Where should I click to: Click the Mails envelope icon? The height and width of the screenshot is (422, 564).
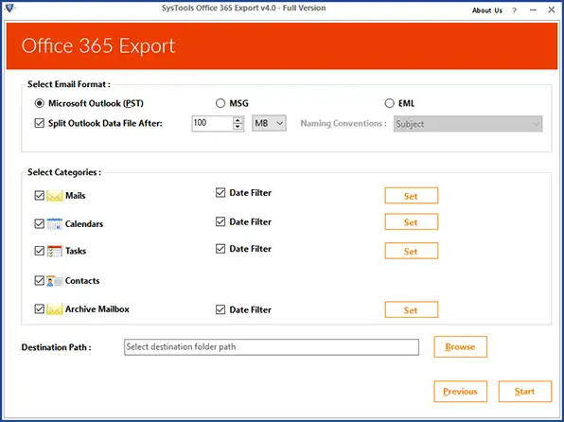[55, 196]
